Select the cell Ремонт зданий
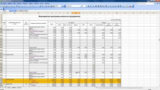 (14, 79)
